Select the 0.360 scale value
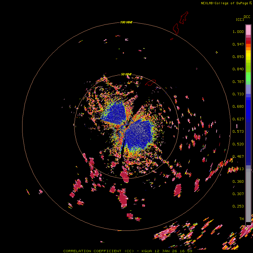253x253 pixels. tap(238, 182)
